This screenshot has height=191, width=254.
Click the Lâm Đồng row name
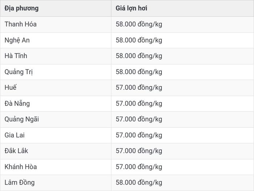pos(20,183)
